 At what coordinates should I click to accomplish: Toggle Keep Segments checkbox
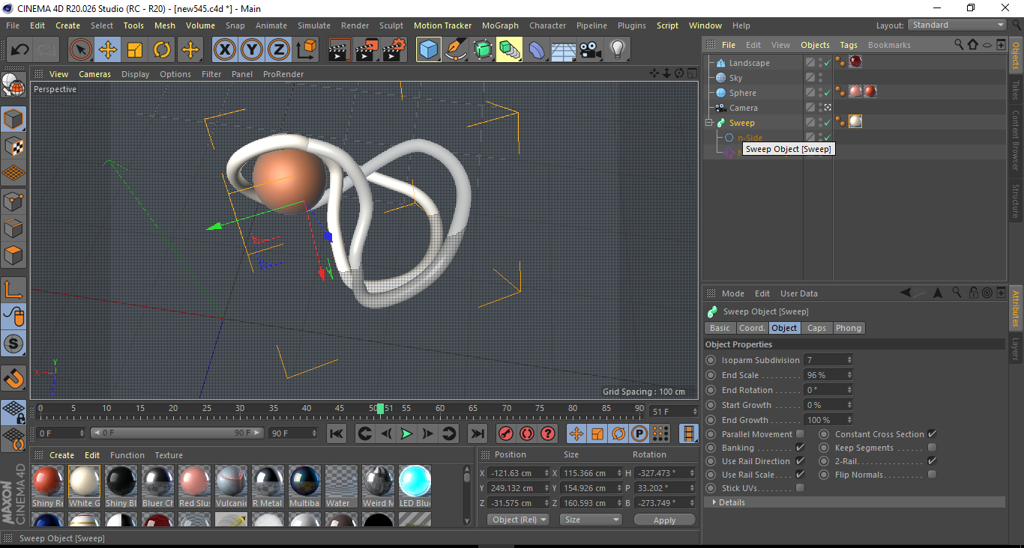[x=932, y=448]
